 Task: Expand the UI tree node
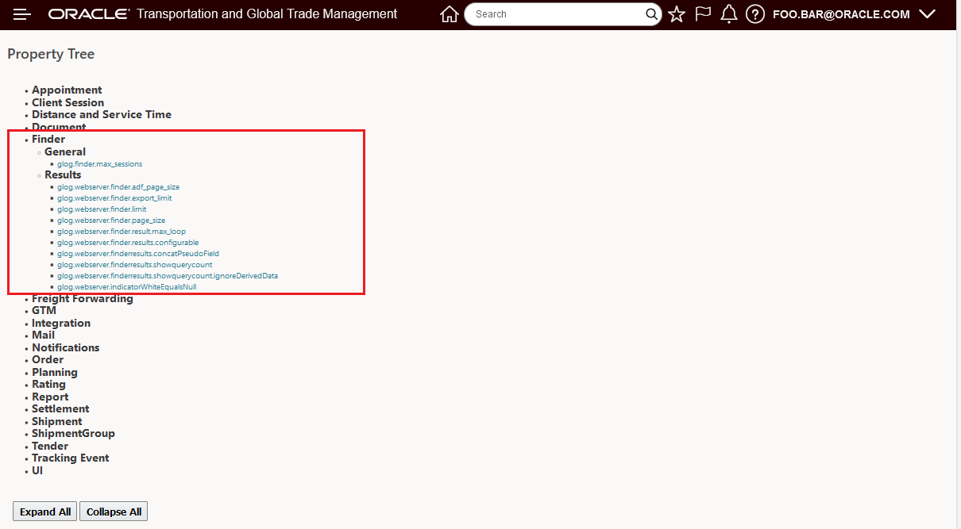coord(37,471)
